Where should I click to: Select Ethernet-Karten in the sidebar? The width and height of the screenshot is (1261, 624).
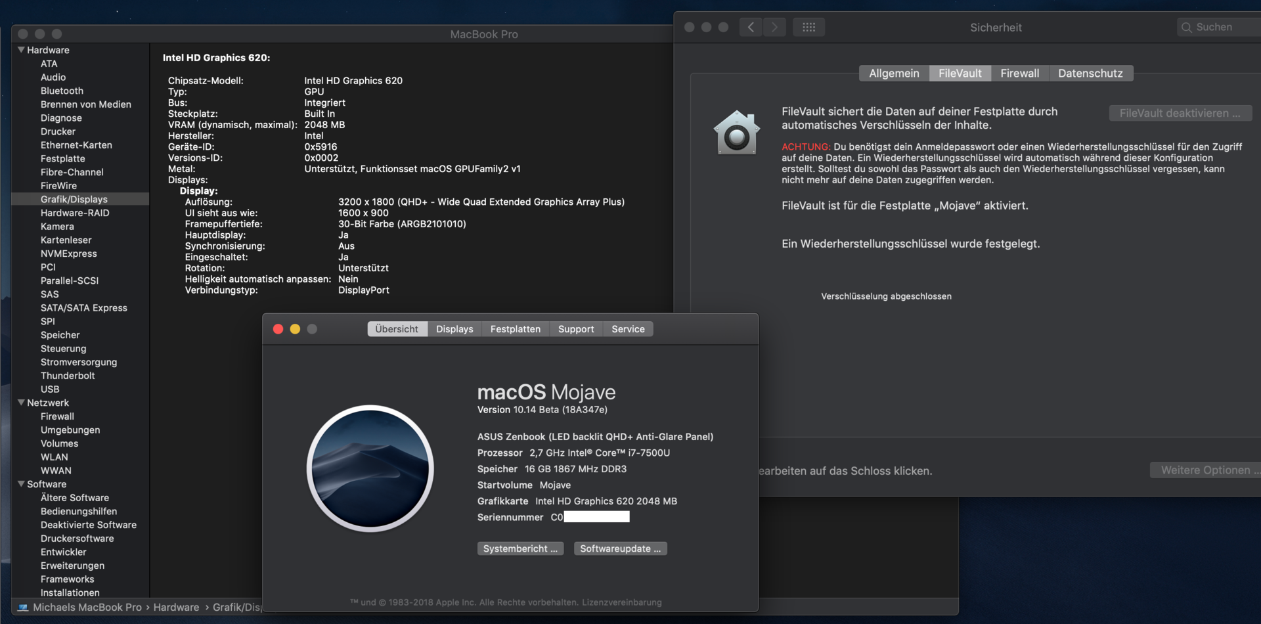point(76,145)
